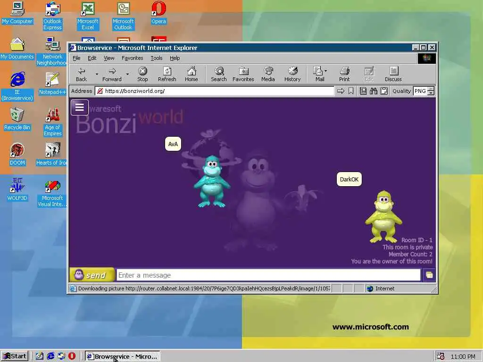Image resolution: width=483 pixels, height=362 pixels.
Task: Open the Windows Start menu
Action: point(15,356)
